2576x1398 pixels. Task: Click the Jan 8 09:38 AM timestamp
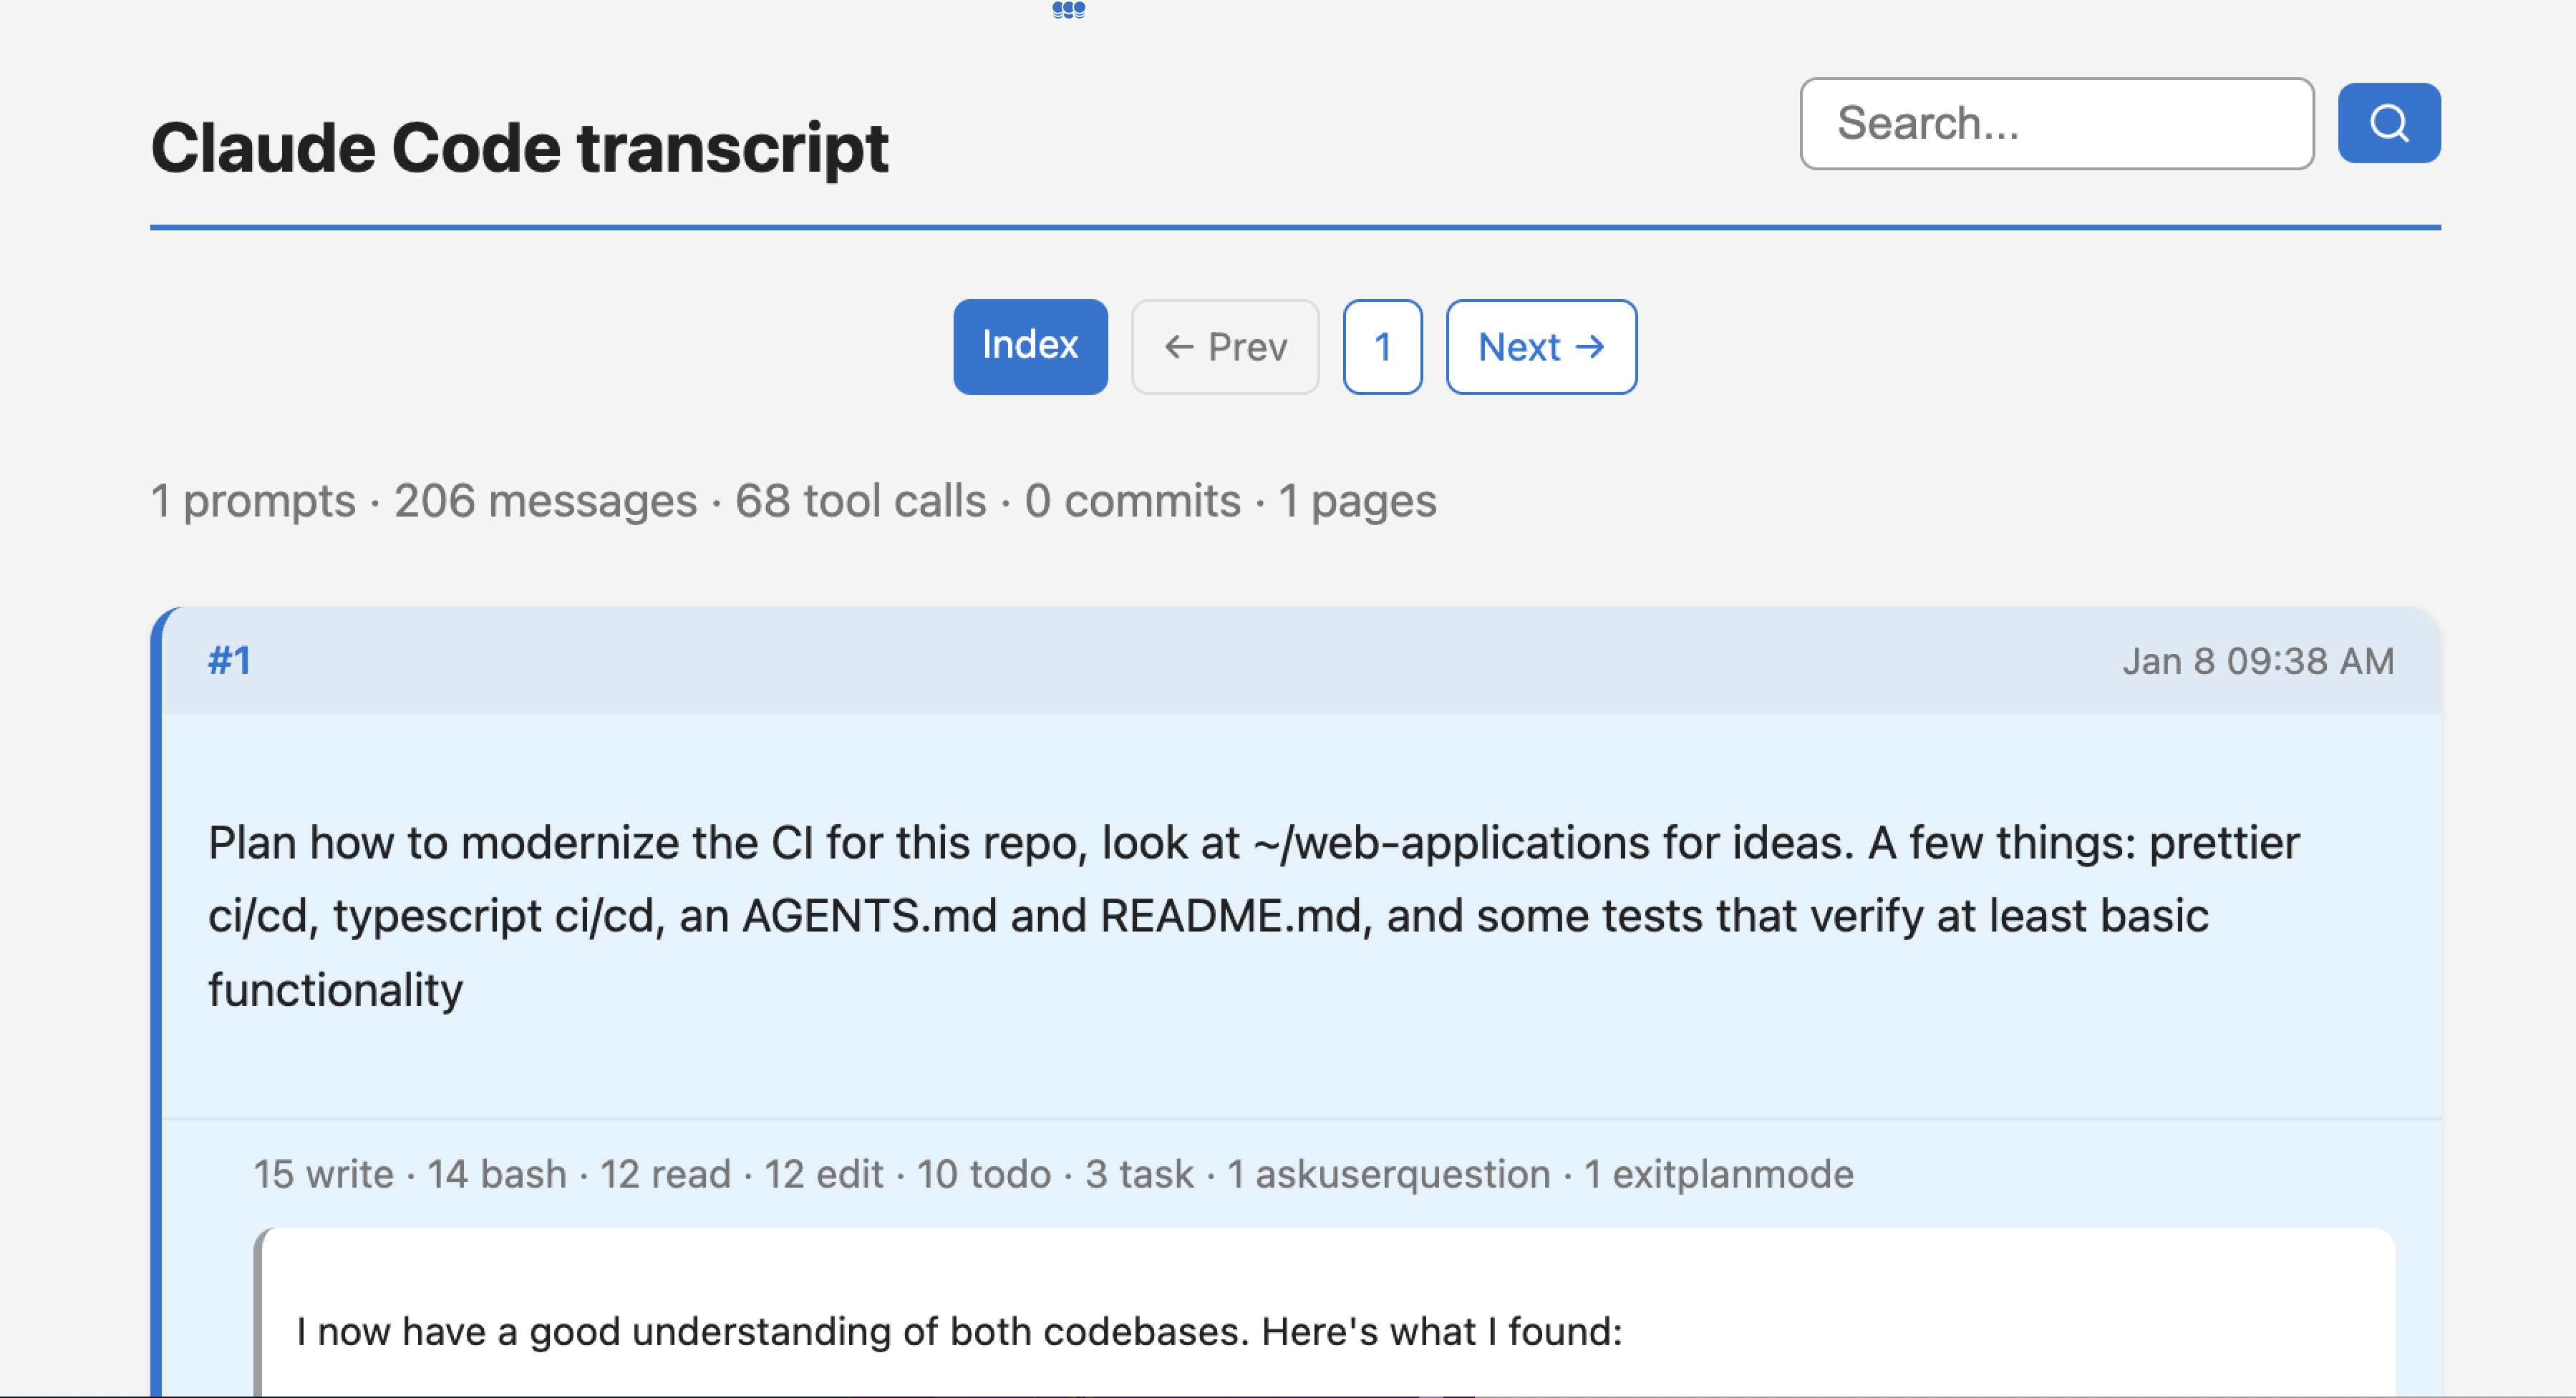click(2259, 660)
